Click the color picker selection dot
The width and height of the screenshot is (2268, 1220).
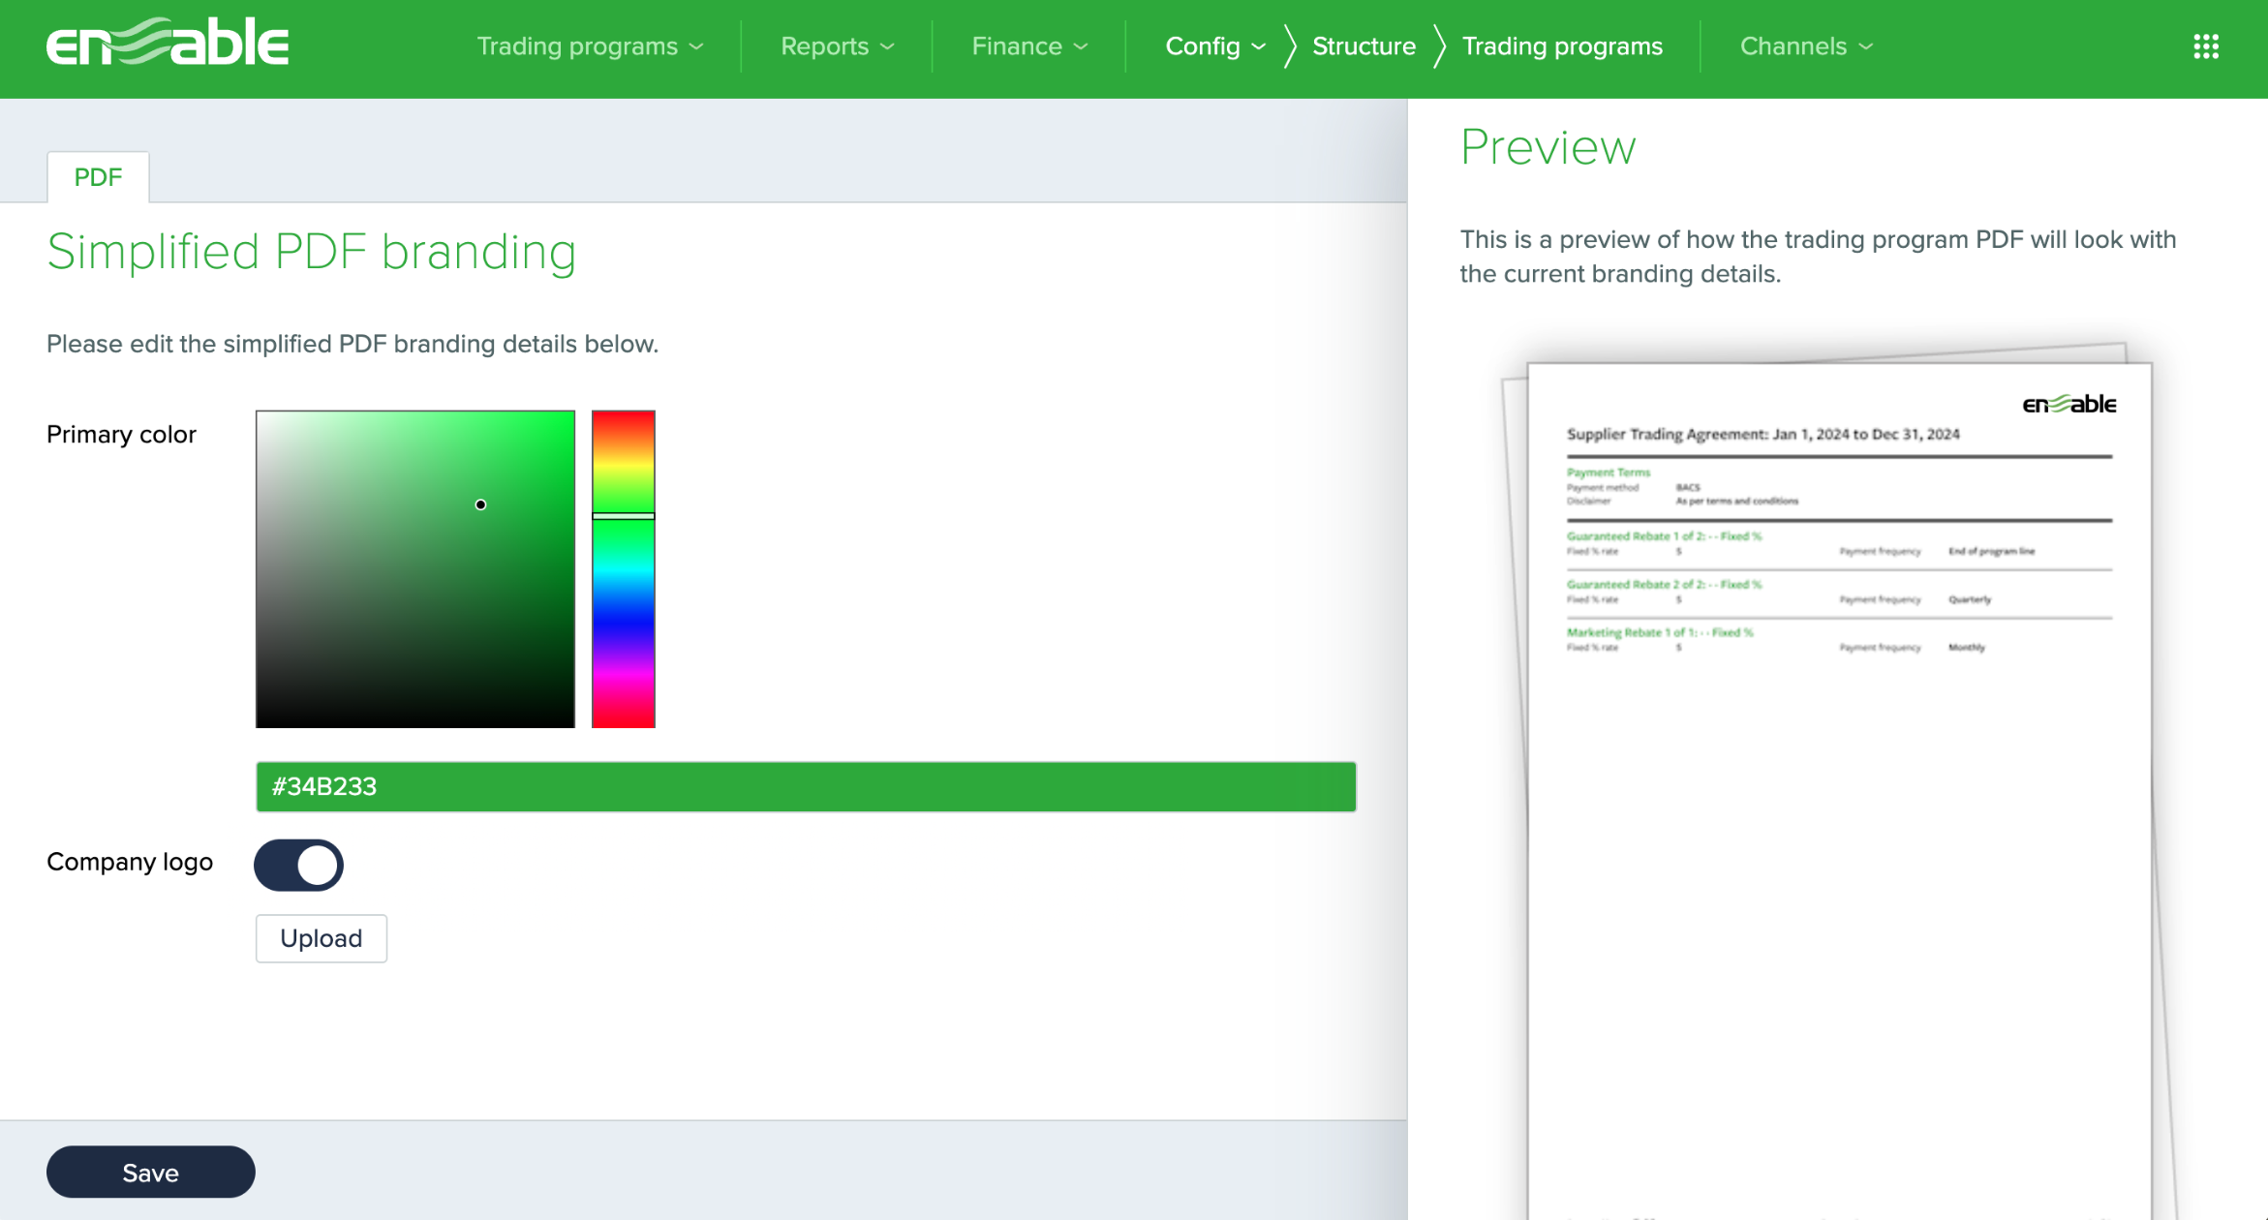coord(480,504)
